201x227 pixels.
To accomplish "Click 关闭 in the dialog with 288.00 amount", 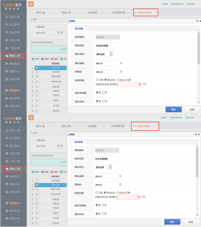I will tap(191, 222).
